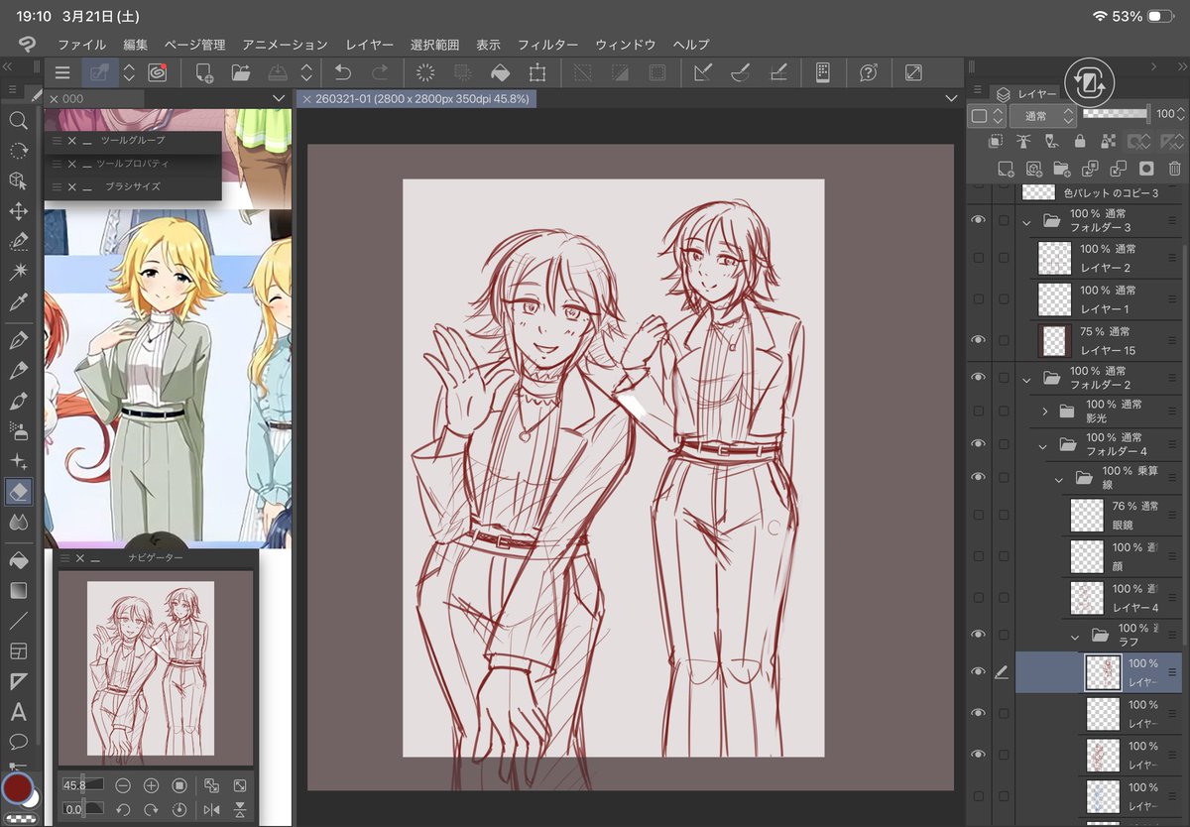Select the Decoration sparkle tool
Image resolution: width=1190 pixels, height=827 pixels.
[18, 462]
